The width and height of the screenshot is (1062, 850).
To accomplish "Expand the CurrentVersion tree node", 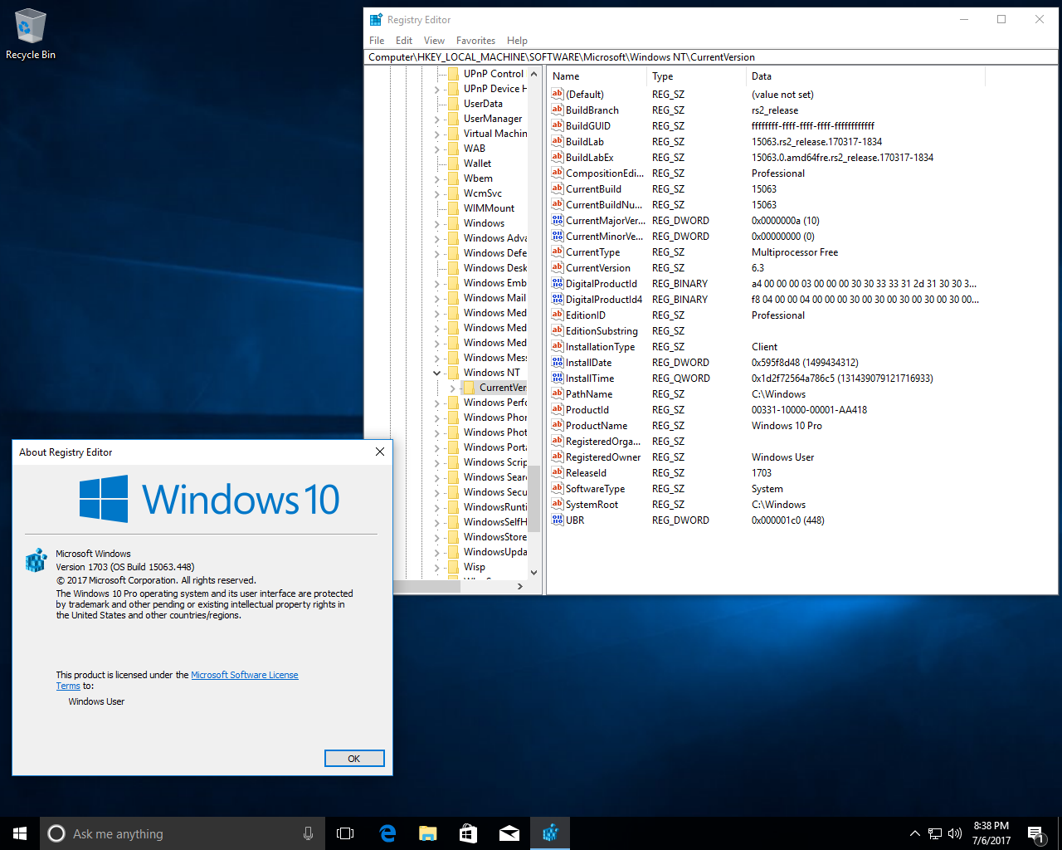I will click(x=453, y=388).
